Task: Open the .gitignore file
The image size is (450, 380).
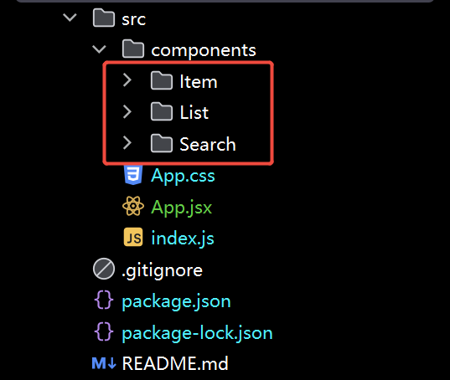Action: tap(162, 270)
